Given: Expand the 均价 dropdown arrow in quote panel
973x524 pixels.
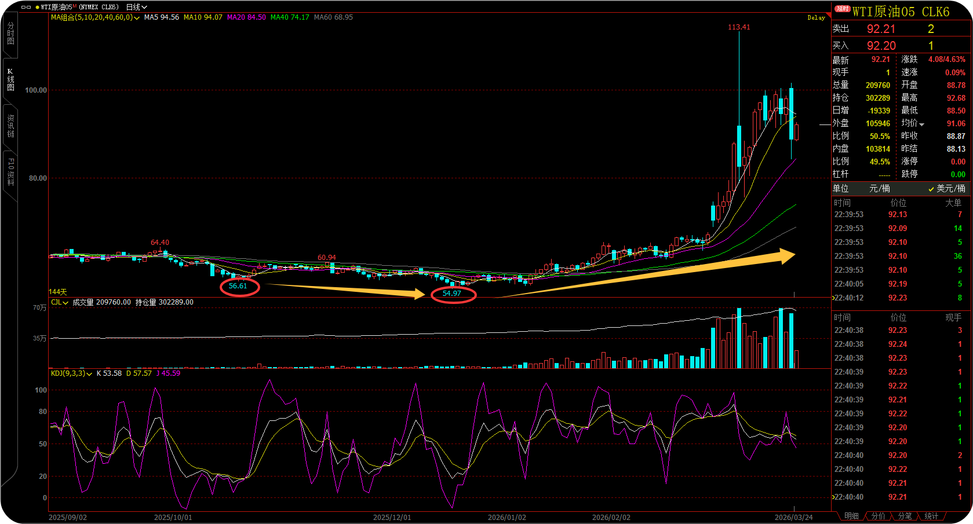Looking at the screenshot, I should (921, 124).
